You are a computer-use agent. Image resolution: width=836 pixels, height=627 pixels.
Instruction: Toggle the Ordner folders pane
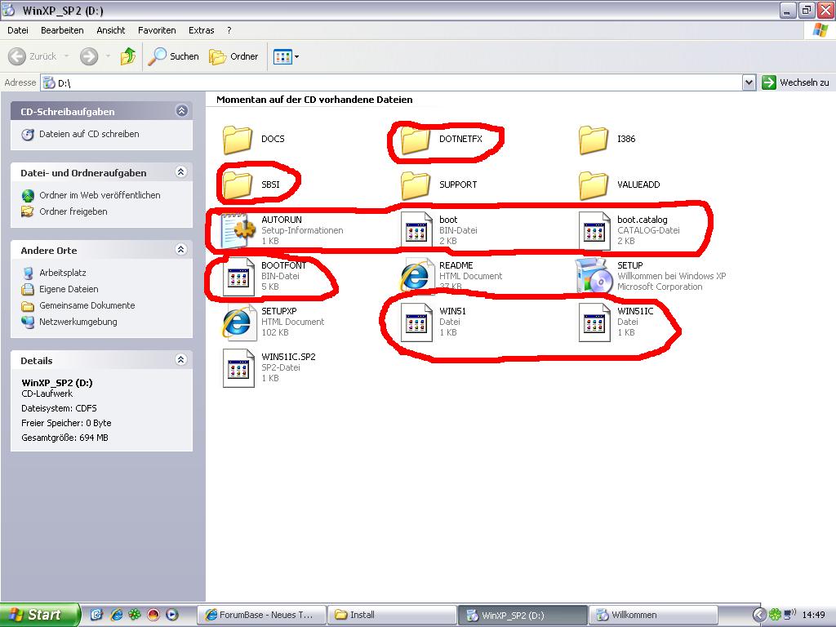coord(233,56)
